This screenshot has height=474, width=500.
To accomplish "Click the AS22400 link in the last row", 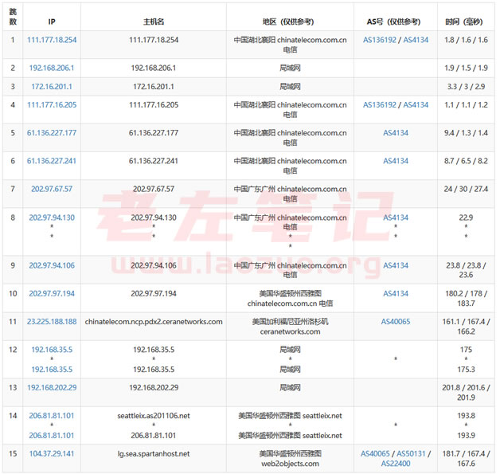I will pyautogui.click(x=396, y=464).
